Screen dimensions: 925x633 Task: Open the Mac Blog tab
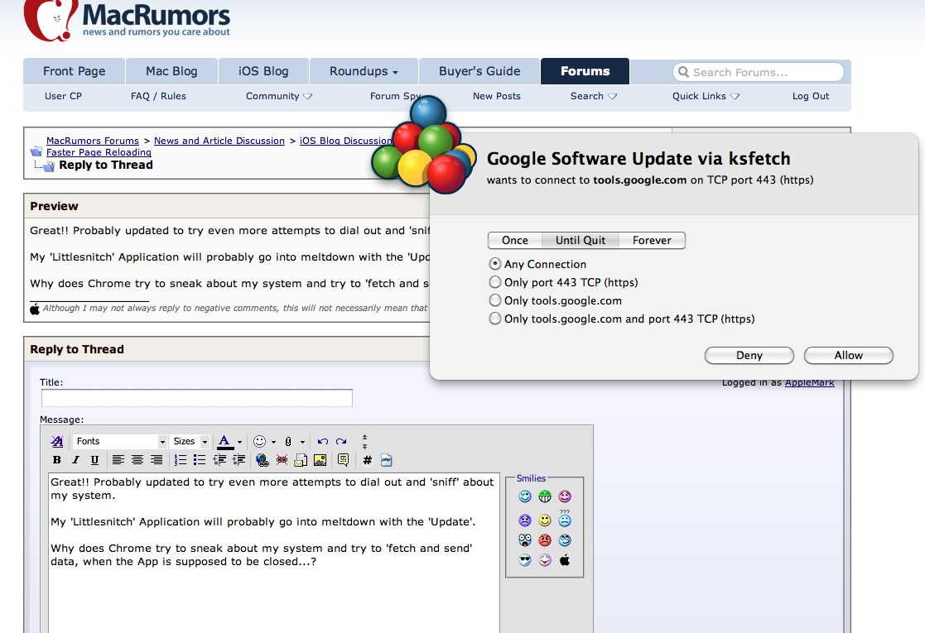171,71
